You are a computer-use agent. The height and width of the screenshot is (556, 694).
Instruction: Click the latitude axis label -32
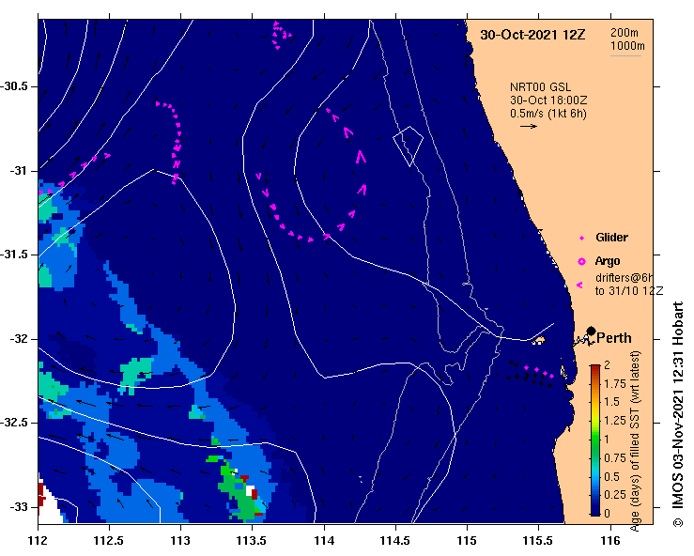(x=19, y=339)
